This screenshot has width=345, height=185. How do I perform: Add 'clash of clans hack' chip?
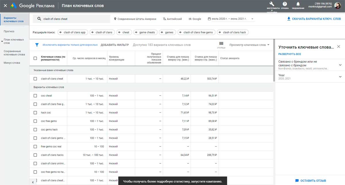[233, 32]
